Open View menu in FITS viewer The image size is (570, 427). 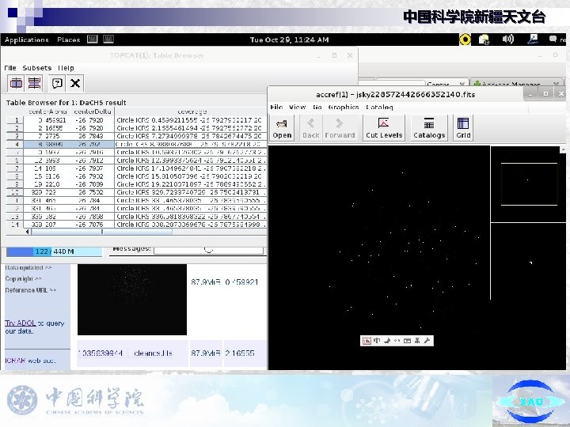coord(297,107)
